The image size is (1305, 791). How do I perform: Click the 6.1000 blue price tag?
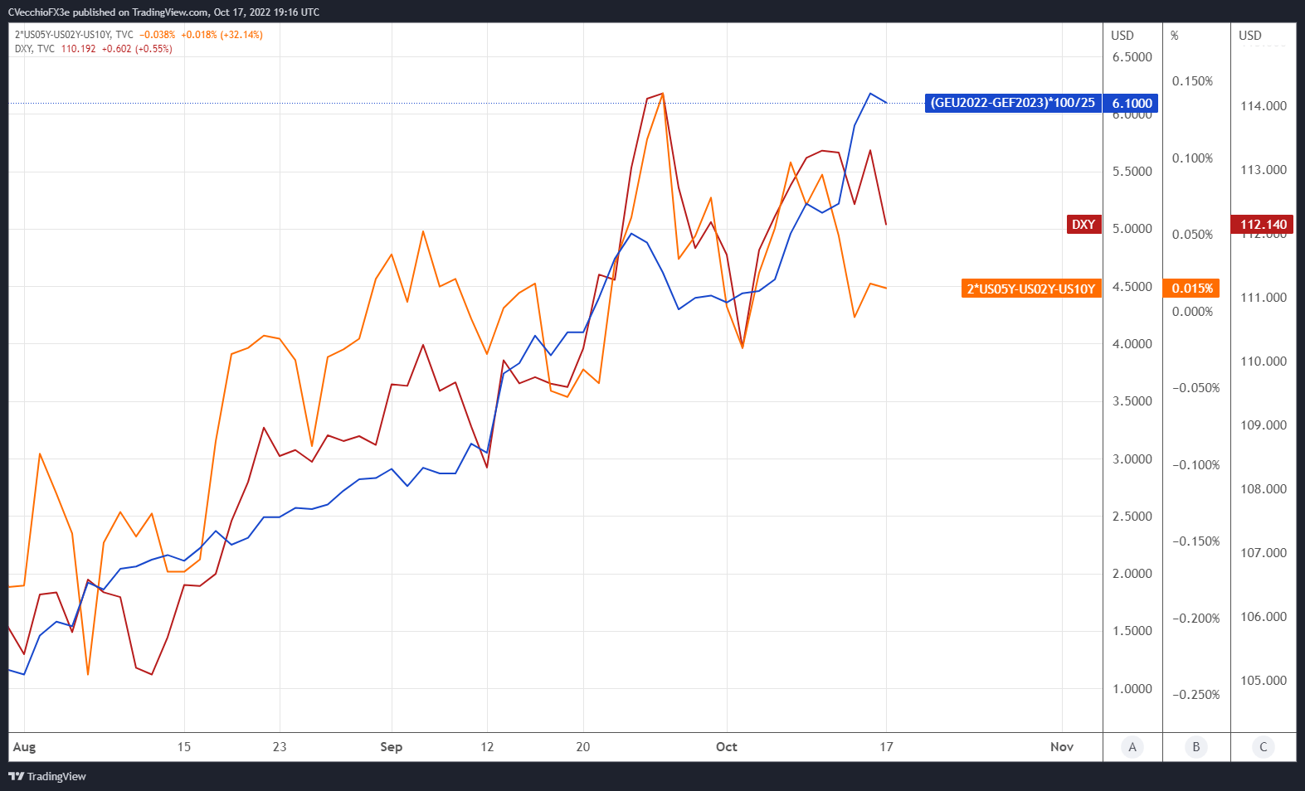[x=1132, y=103]
